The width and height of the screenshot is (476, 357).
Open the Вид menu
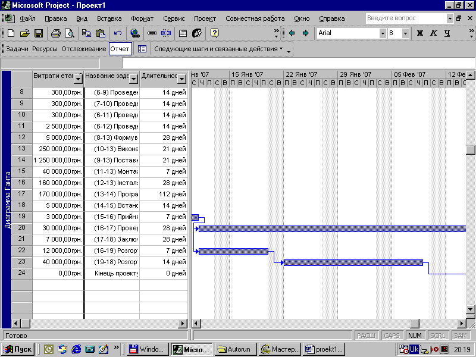pyautogui.click(x=82, y=18)
